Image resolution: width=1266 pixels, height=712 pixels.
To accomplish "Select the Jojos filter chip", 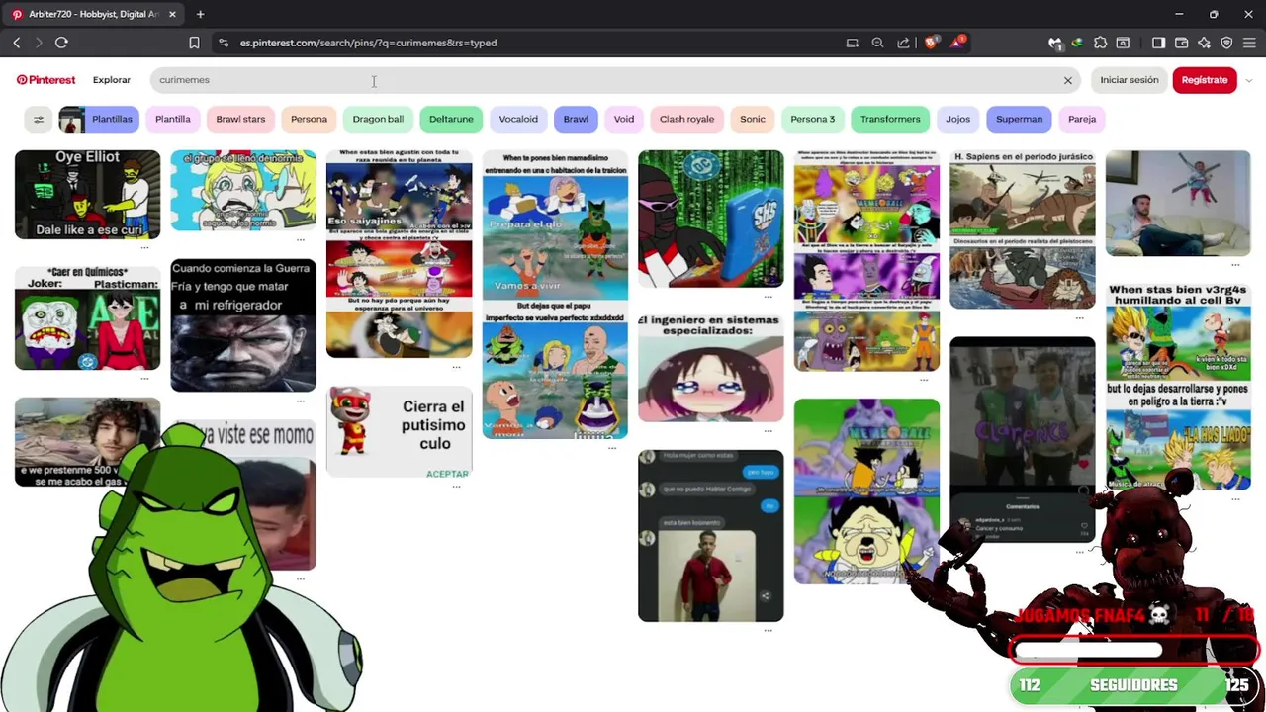I will pos(957,120).
